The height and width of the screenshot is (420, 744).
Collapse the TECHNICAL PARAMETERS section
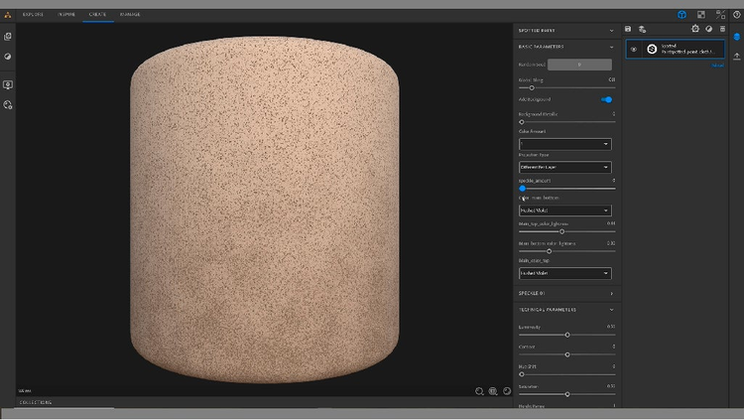click(611, 310)
